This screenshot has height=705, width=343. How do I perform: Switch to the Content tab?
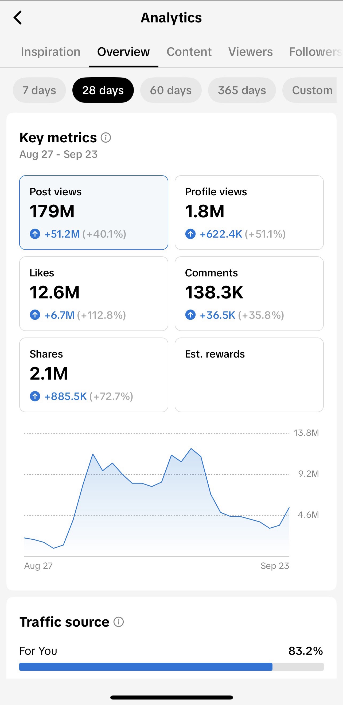[189, 52]
